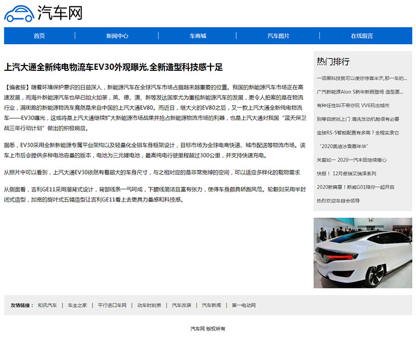Open the 汽车改装 friendly link

pyautogui.click(x=181, y=305)
